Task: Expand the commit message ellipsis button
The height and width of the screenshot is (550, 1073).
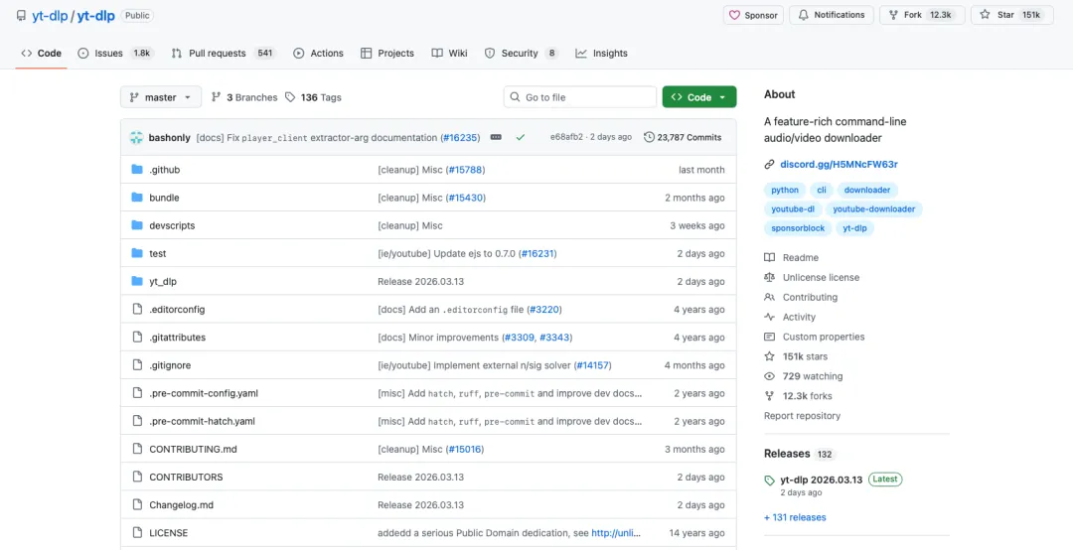Action: 496,137
